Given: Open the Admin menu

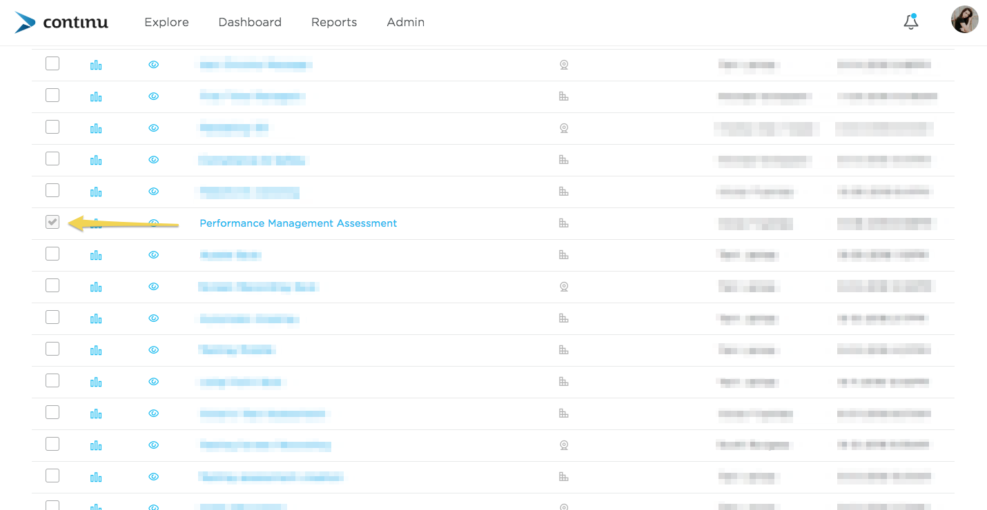Looking at the screenshot, I should tap(405, 22).
